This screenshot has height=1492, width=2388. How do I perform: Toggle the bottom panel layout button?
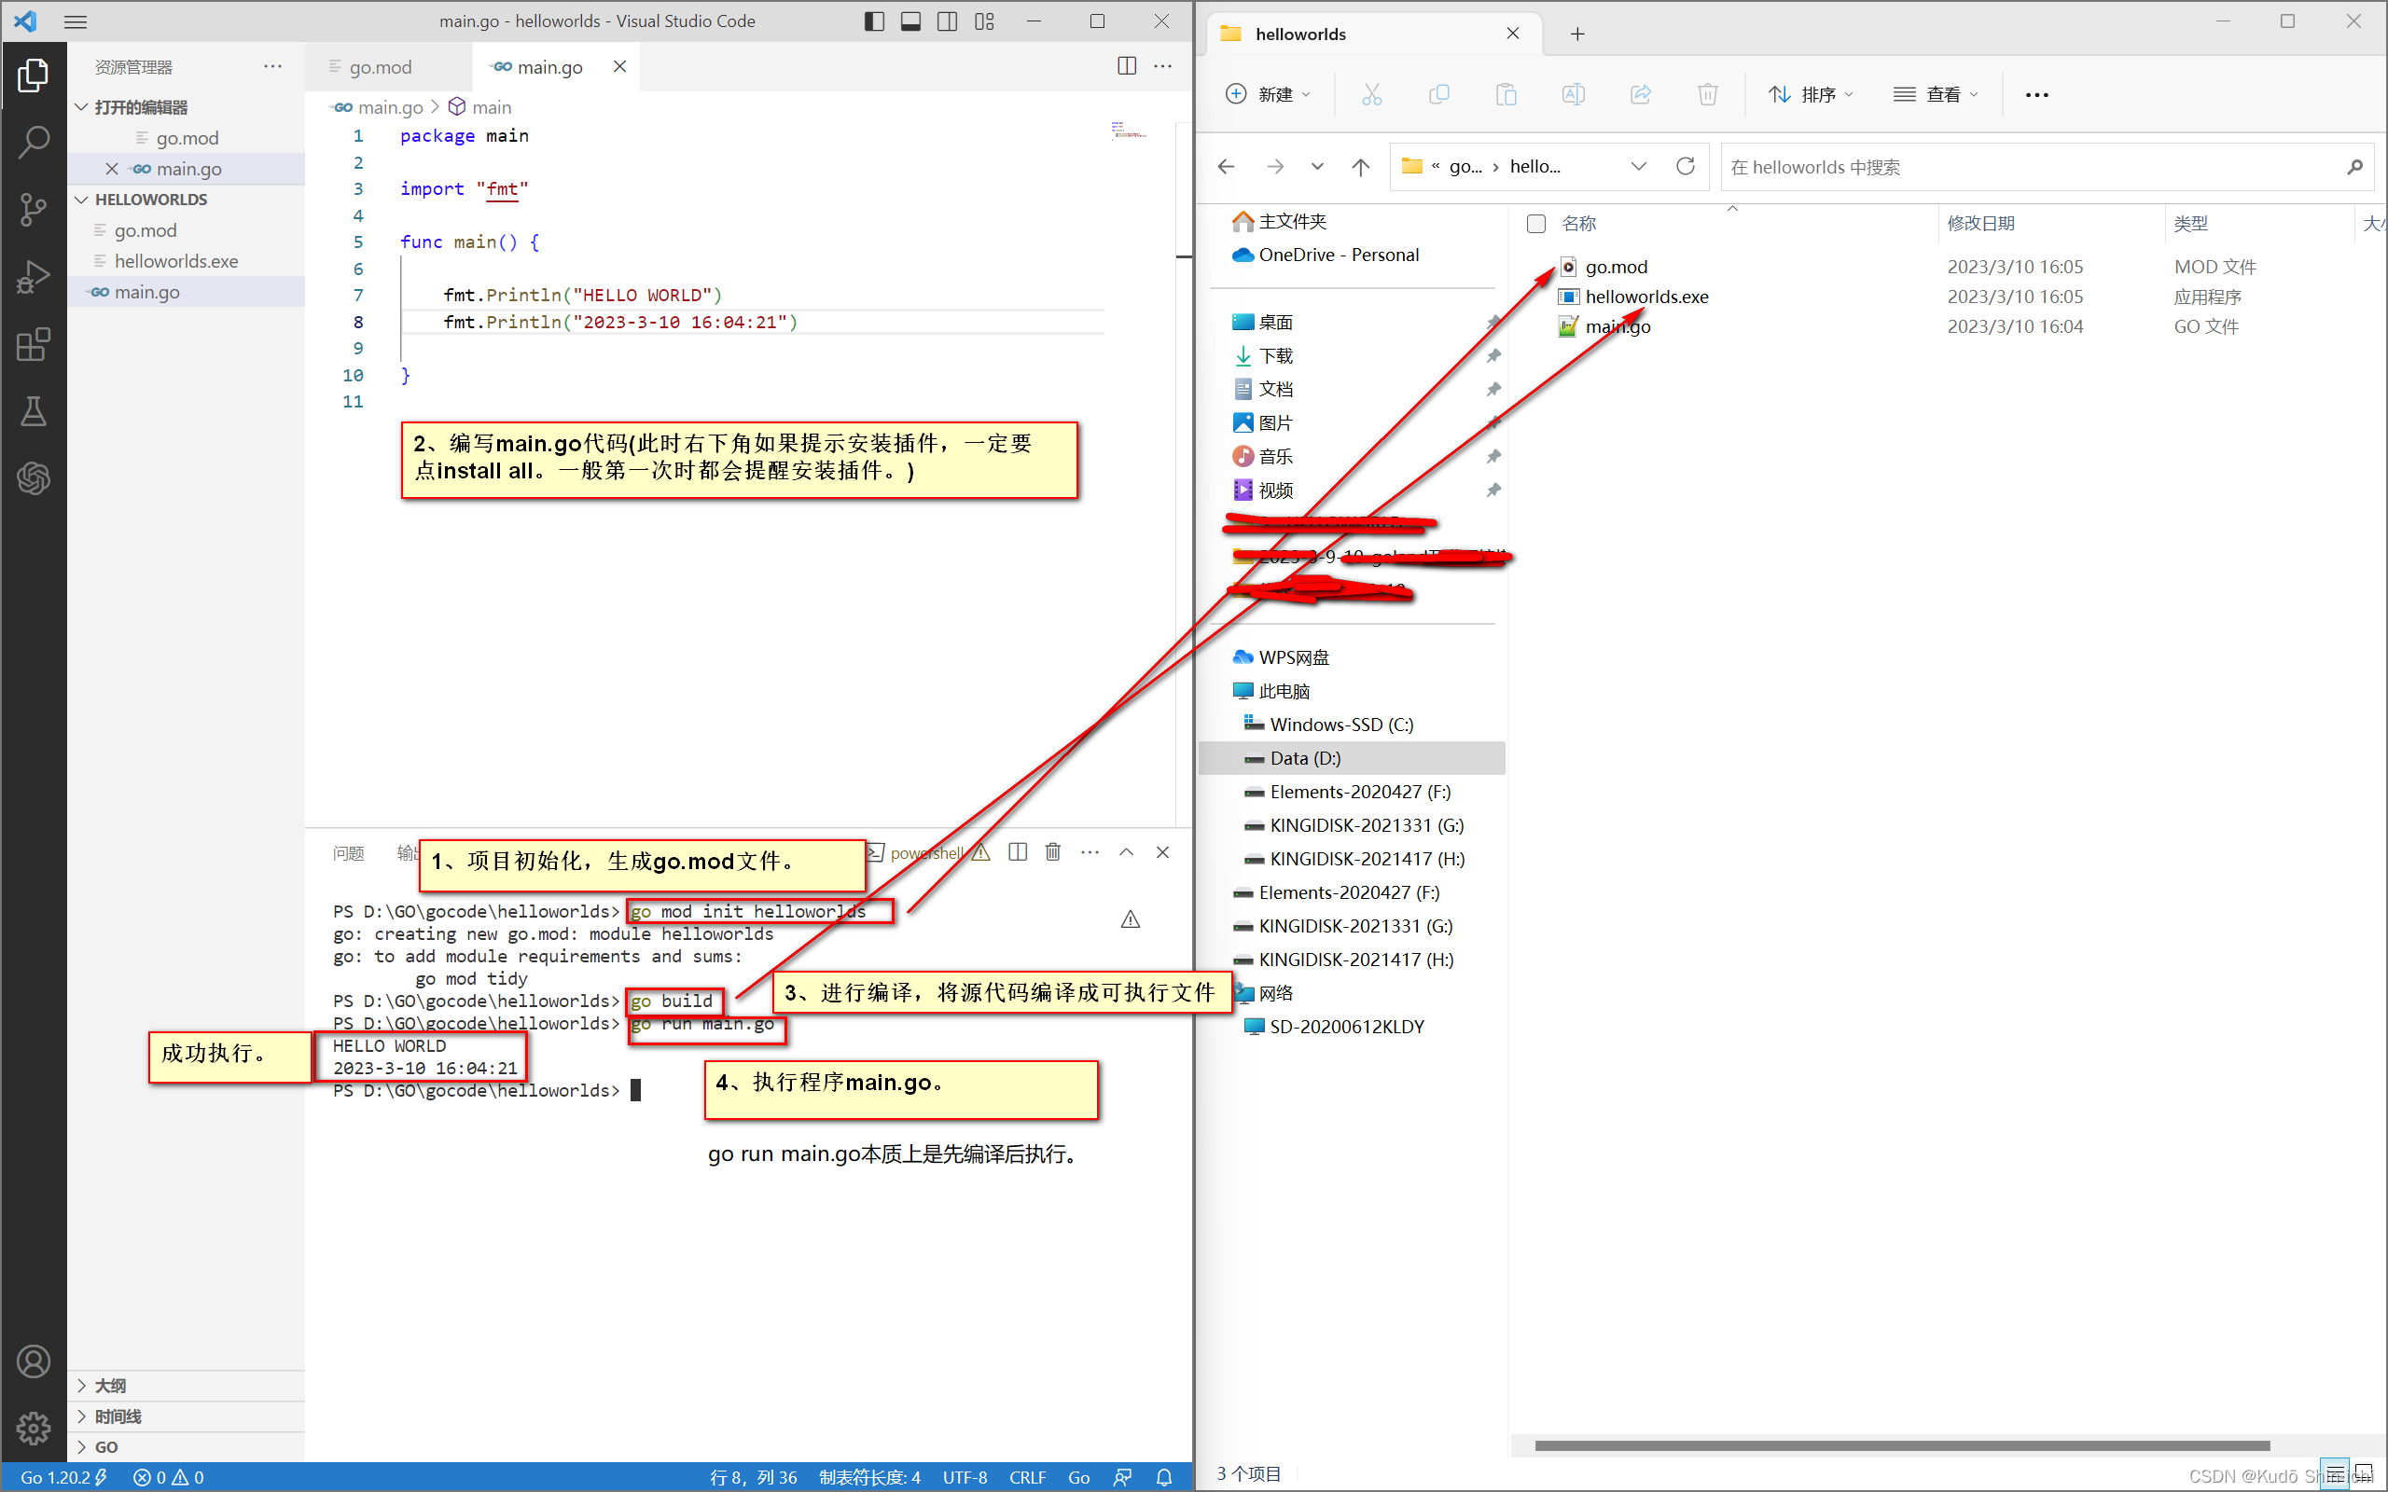[909, 21]
